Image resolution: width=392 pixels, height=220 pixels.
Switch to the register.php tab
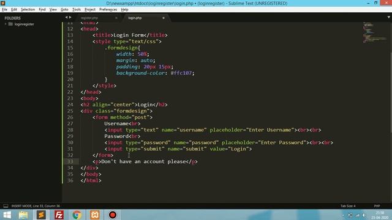(89, 18)
